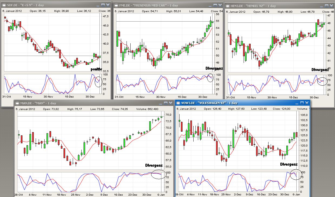Image resolution: width=335 pixels, height=197 pixels.
Task: Maximize the VOW3.DE Volkswagen chart window
Action: [x=302, y=103]
